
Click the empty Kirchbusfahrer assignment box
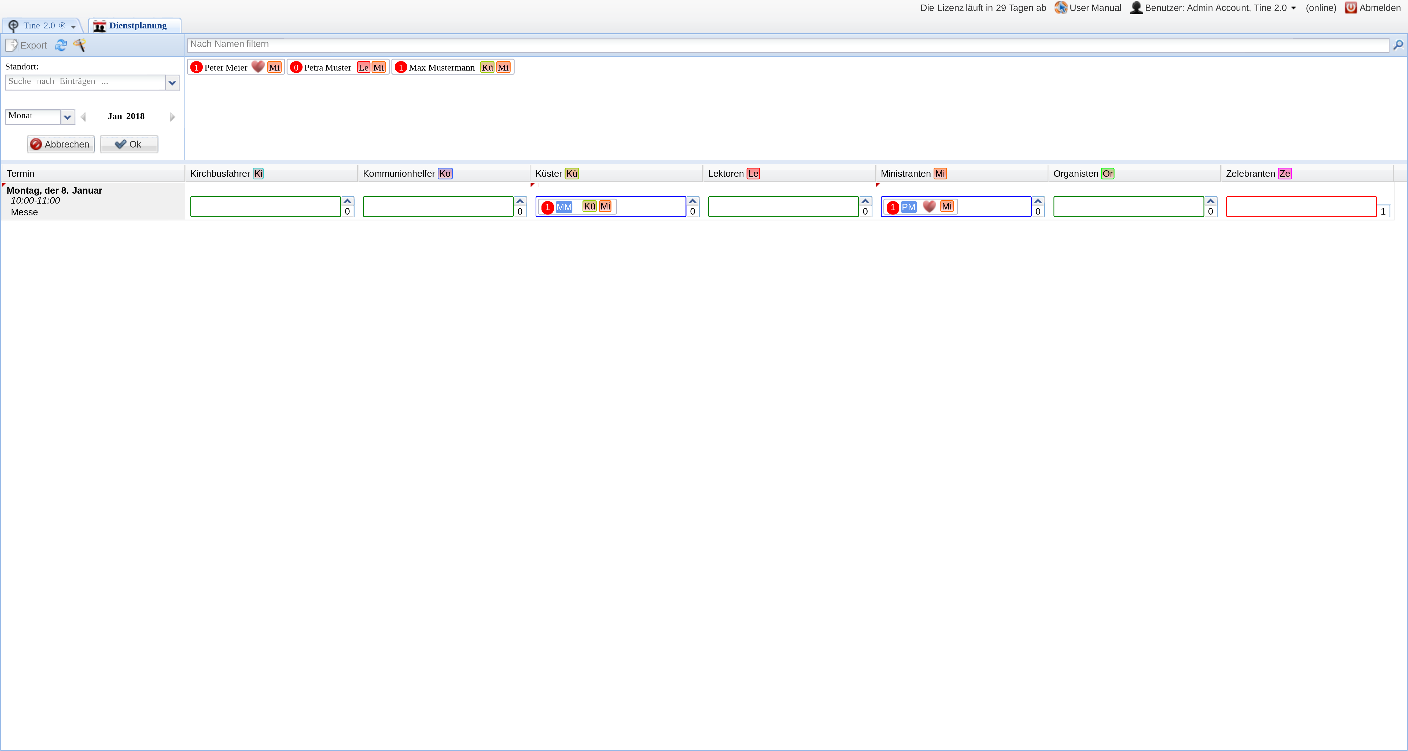click(265, 207)
